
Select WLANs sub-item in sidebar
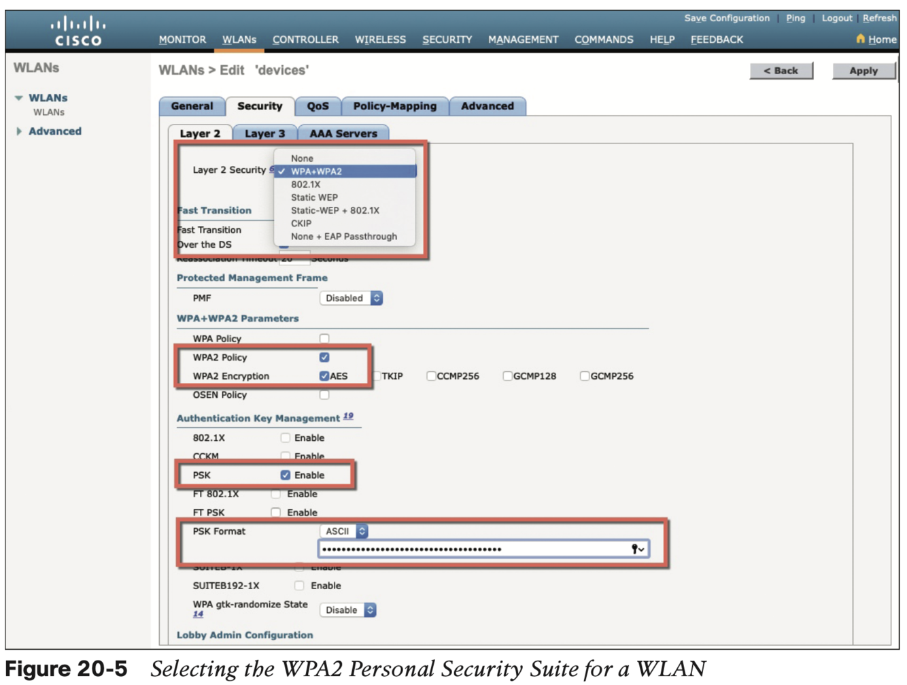click(x=49, y=112)
